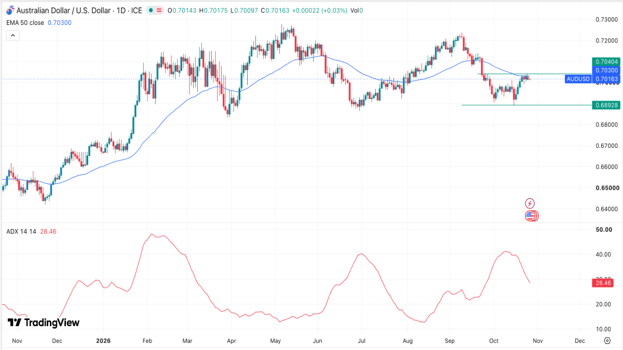The width and height of the screenshot is (623, 350).
Task: Click the blue 0.70300 EMA axis label
Action: 606,71
